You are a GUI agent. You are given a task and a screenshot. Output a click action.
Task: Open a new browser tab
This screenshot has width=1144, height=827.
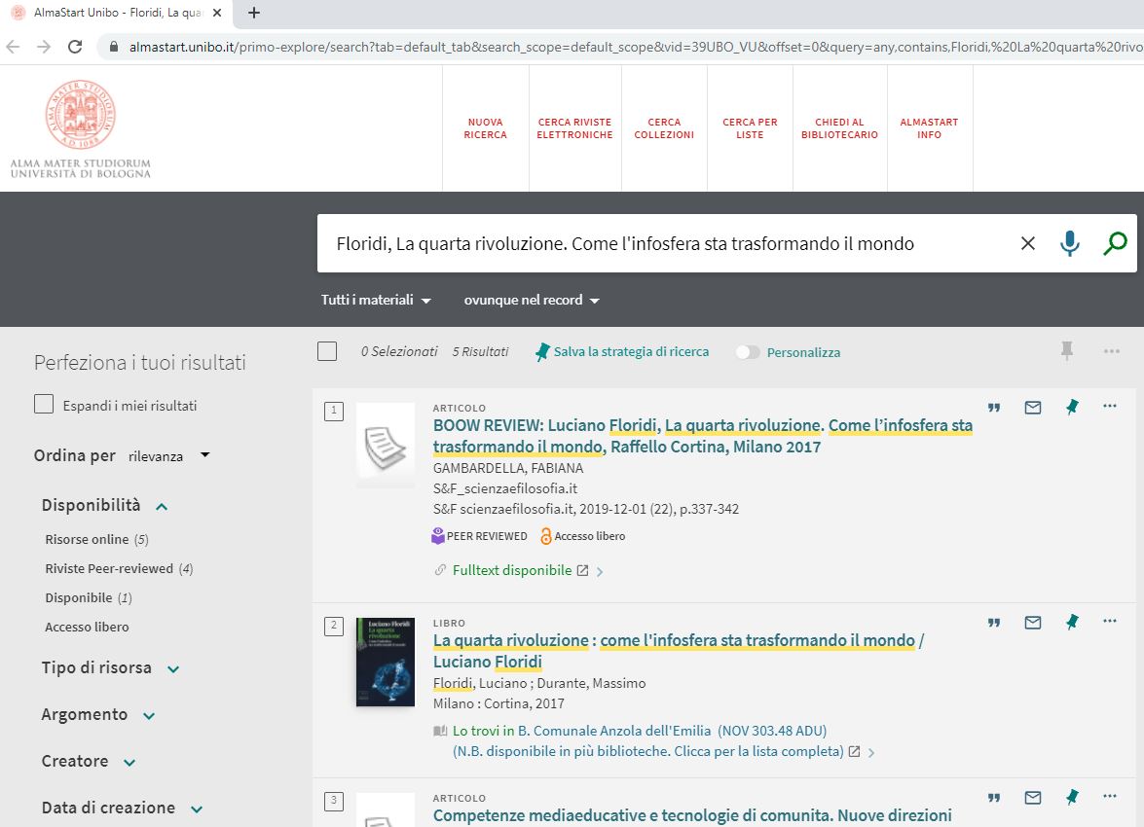click(254, 13)
